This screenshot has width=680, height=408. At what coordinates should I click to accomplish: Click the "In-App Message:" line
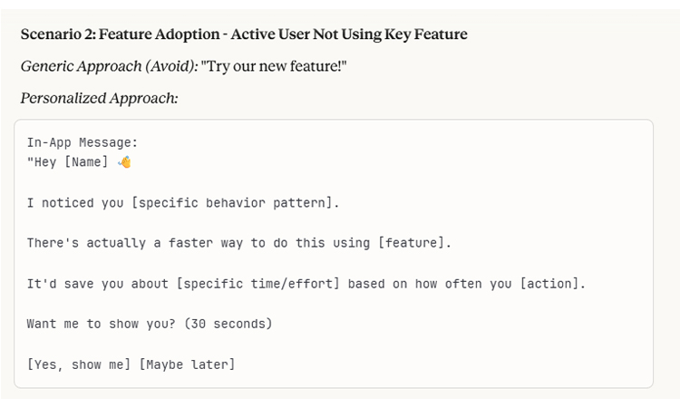pos(83,142)
